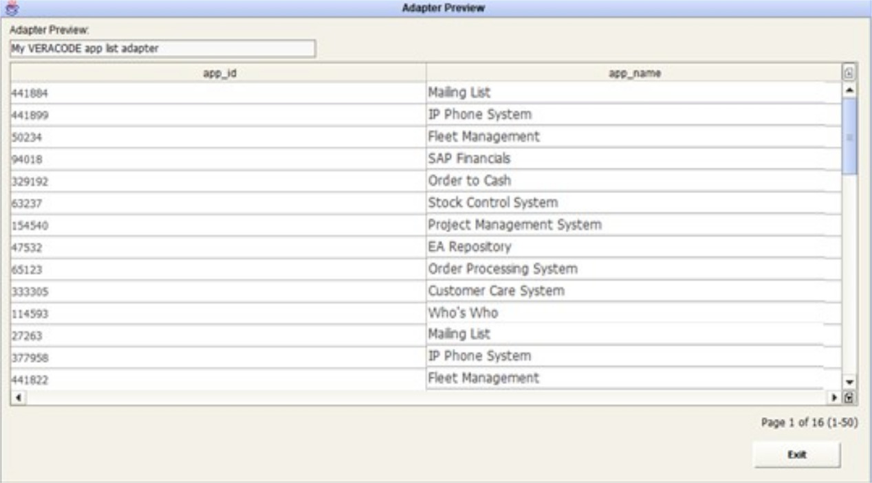Click Fleet Management in the 441822 row
The width and height of the screenshot is (872, 483).
634,379
